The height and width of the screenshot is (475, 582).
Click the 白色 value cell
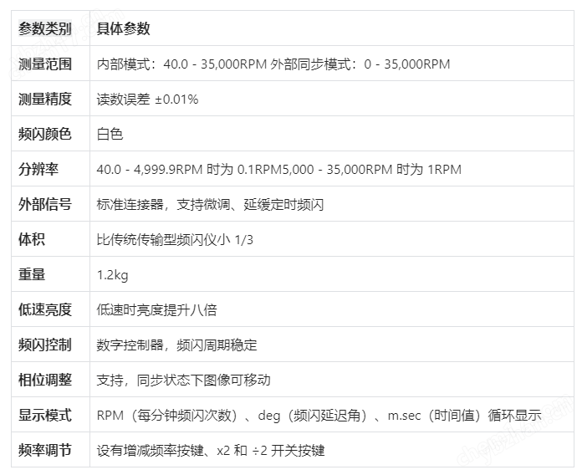click(x=110, y=135)
